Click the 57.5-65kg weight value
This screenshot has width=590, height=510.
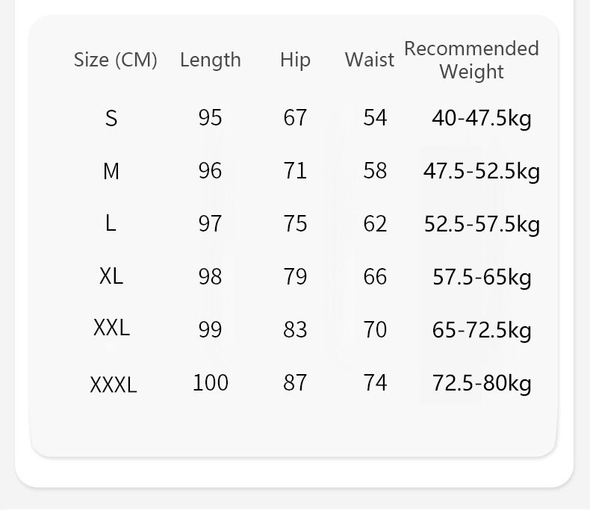[482, 278]
